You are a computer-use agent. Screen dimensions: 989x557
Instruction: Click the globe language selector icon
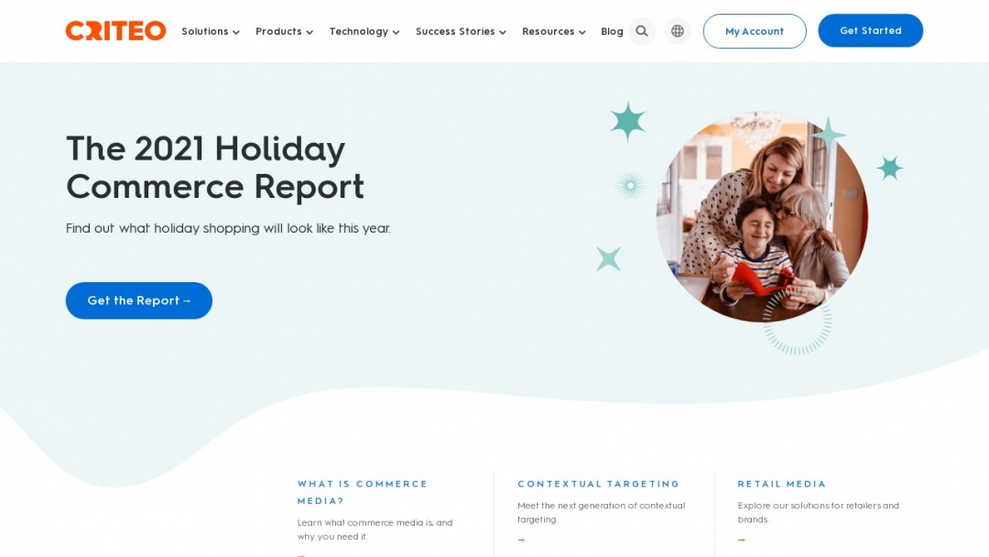pos(677,30)
